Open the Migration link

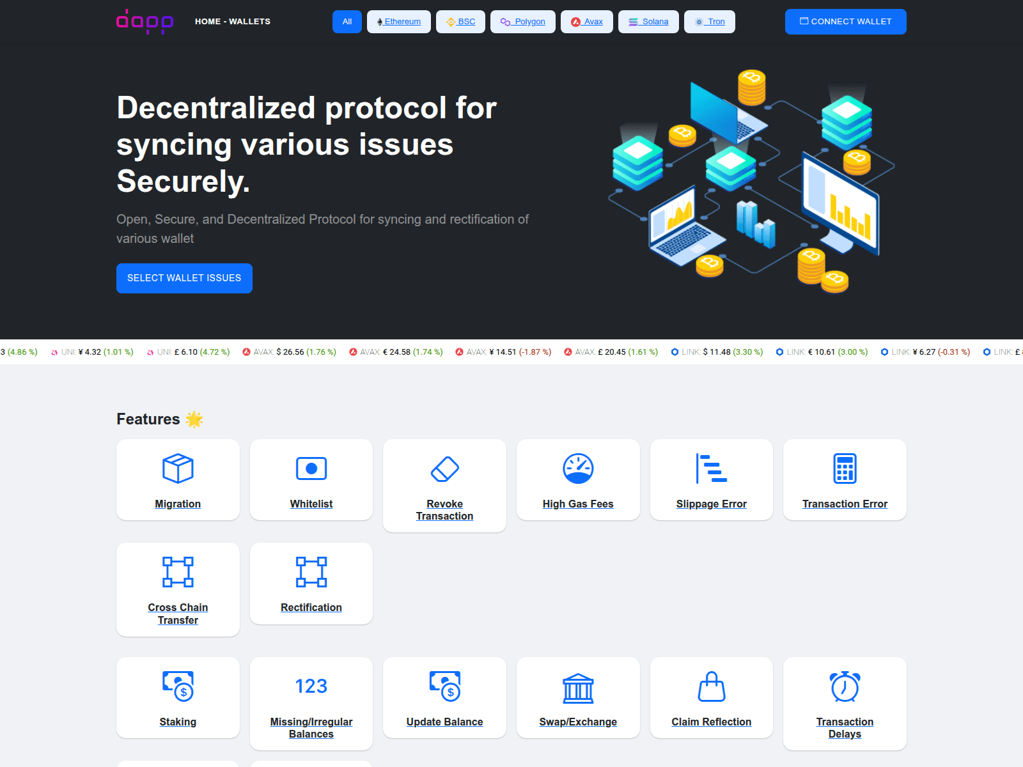tap(178, 504)
